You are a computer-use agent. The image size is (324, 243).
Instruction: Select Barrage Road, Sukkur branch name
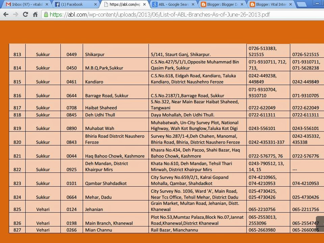click(107, 96)
